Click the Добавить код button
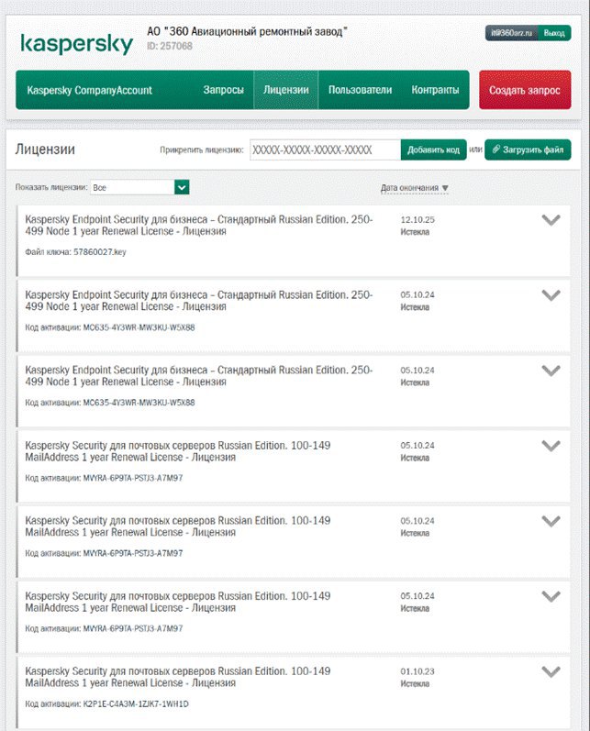This screenshot has height=731, width=590. coord(433,150)
